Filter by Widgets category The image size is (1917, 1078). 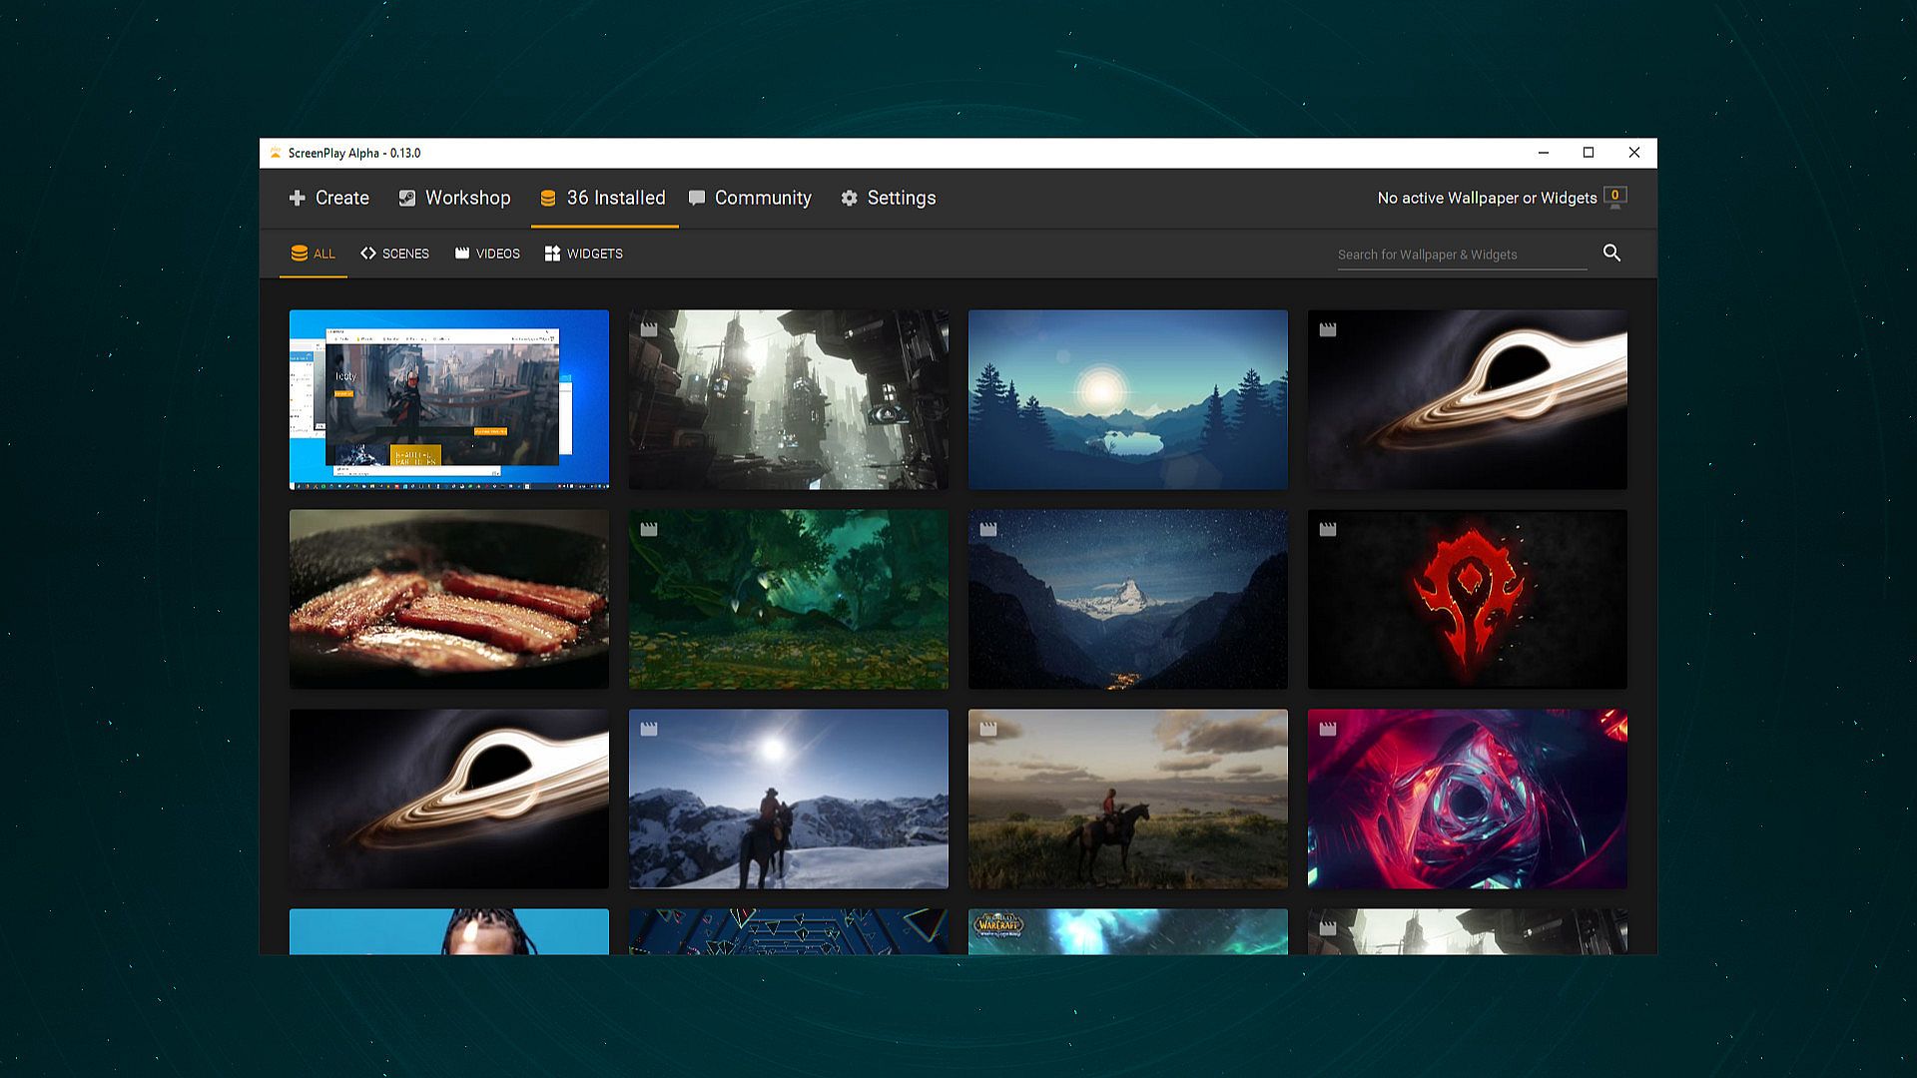583,254
